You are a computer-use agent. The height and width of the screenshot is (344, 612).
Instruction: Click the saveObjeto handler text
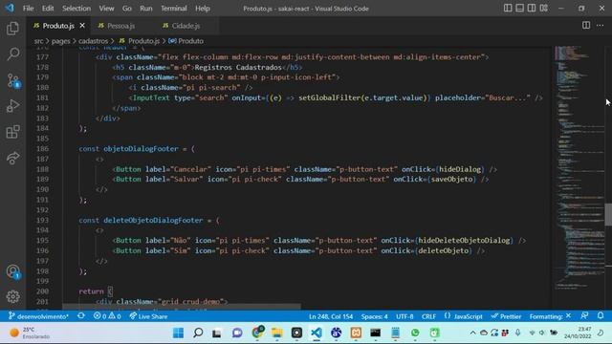[x=451, y=180]
